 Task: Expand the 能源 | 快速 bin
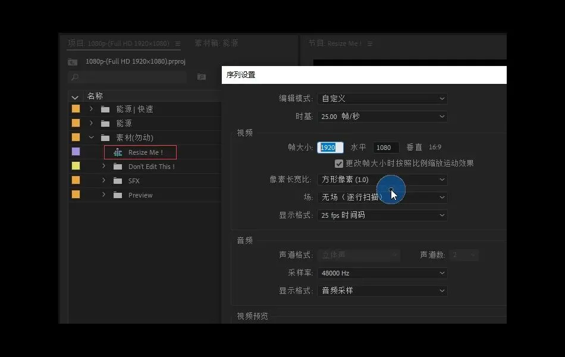point(91,109)
